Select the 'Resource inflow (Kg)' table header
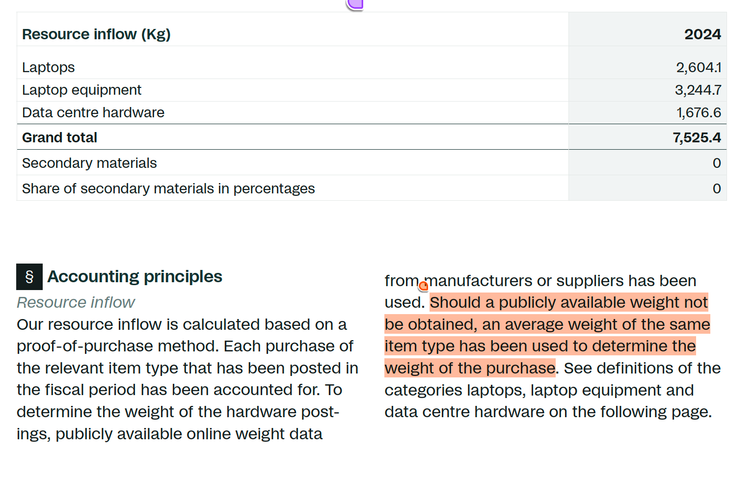The image size is (755, 480). 96,34
